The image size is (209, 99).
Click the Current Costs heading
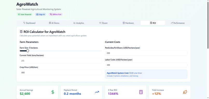pyautogui.click(x=113, y=42)
